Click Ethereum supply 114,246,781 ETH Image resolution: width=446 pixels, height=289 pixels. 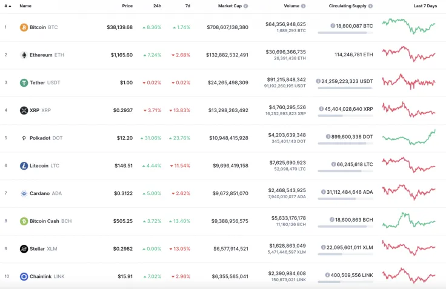coord(353,55)
